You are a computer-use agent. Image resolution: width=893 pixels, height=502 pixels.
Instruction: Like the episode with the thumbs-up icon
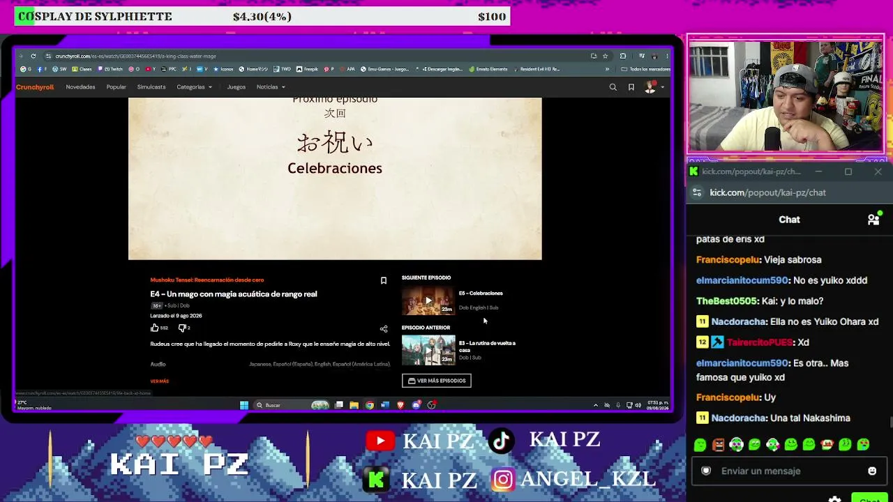click(x=155, y=328)
